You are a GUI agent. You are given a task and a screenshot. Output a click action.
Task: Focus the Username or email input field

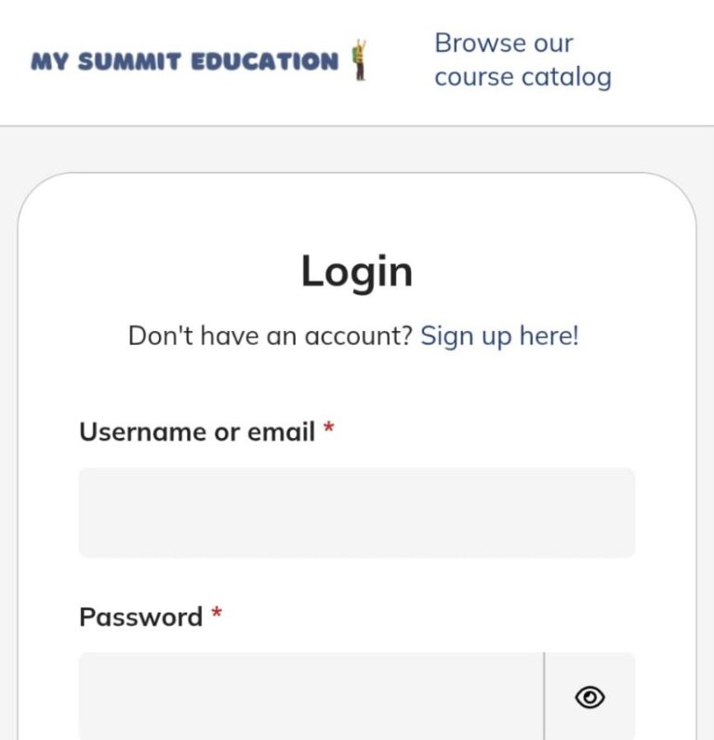(357, 512)
